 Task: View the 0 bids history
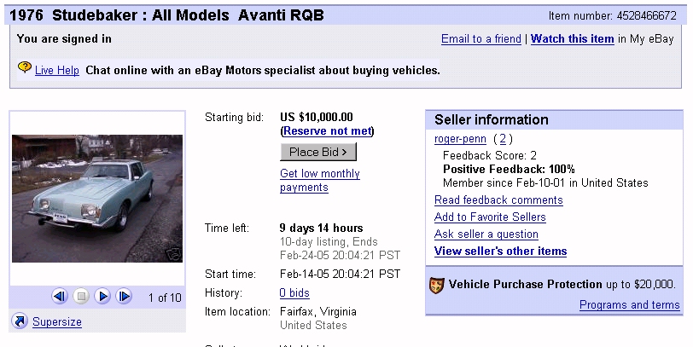pos(294,292)
